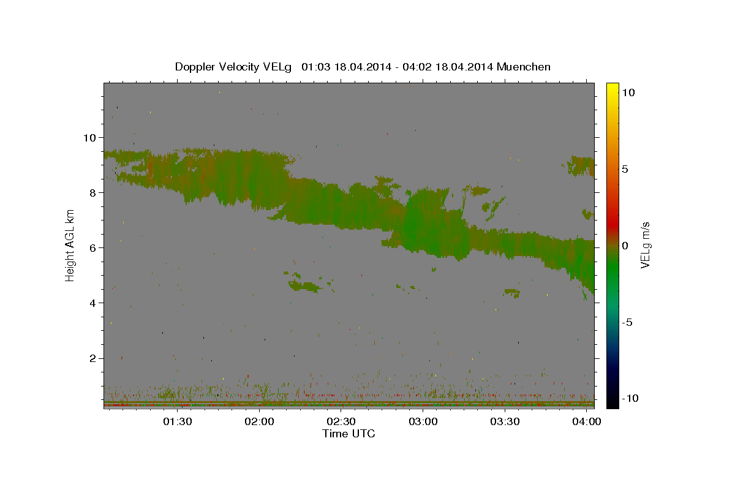Click the colorbar value 5 label
The width and height of the screenshot is (735, 490).
[625, 169]
